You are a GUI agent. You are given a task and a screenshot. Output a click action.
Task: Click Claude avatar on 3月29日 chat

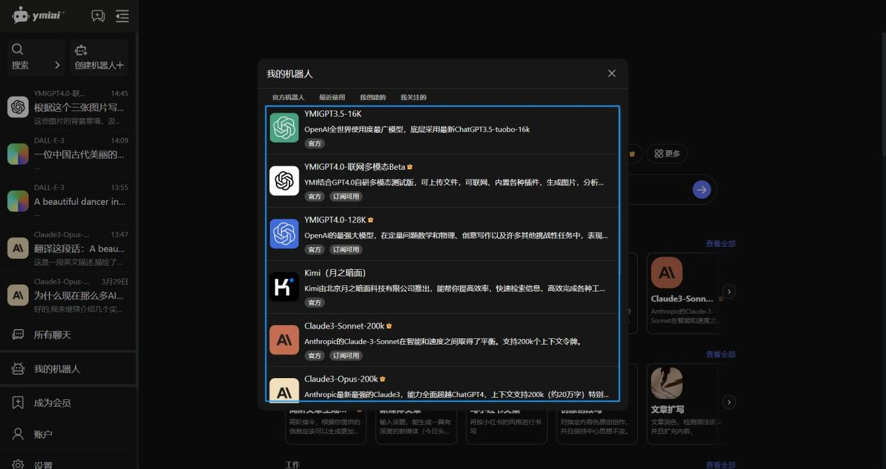18,295
